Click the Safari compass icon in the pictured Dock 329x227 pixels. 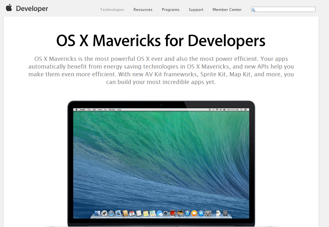point(111,213)
